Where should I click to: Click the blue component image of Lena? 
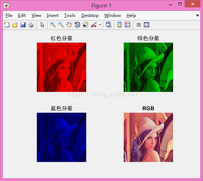point(61,137)
